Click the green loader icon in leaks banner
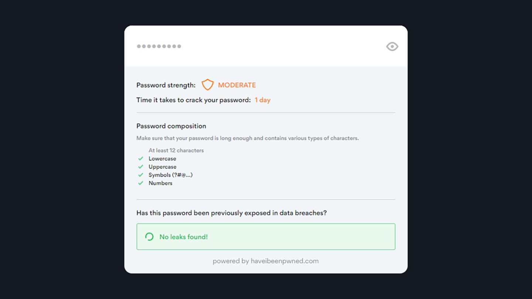 tap(149, 236)
